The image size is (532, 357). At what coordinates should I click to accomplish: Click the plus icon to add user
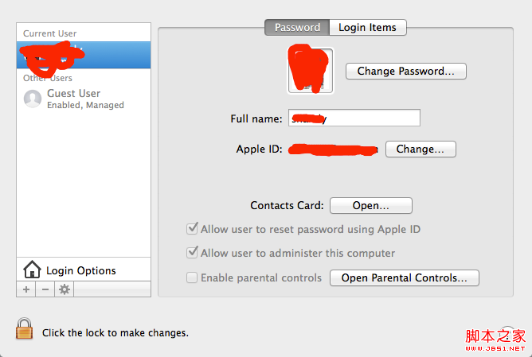click(26, 289)
